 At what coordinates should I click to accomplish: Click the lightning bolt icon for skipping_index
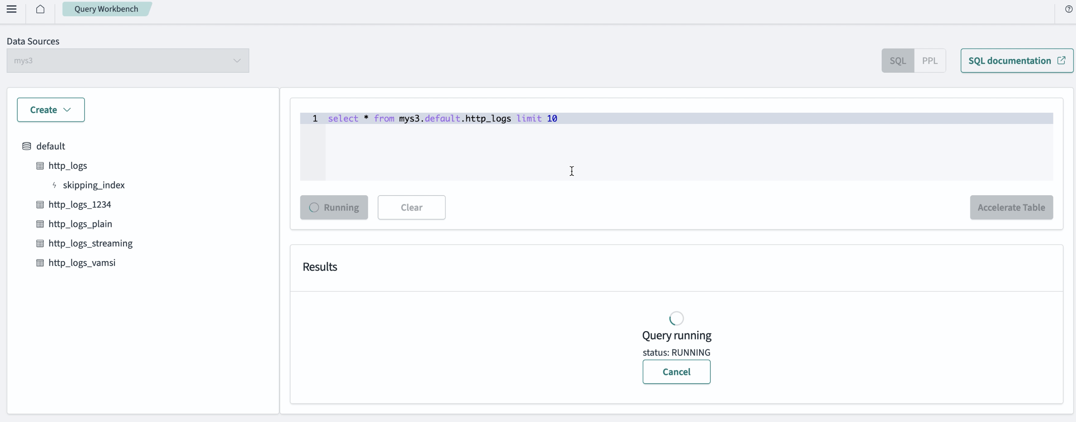pyautogui.click(x=54, y=185)
